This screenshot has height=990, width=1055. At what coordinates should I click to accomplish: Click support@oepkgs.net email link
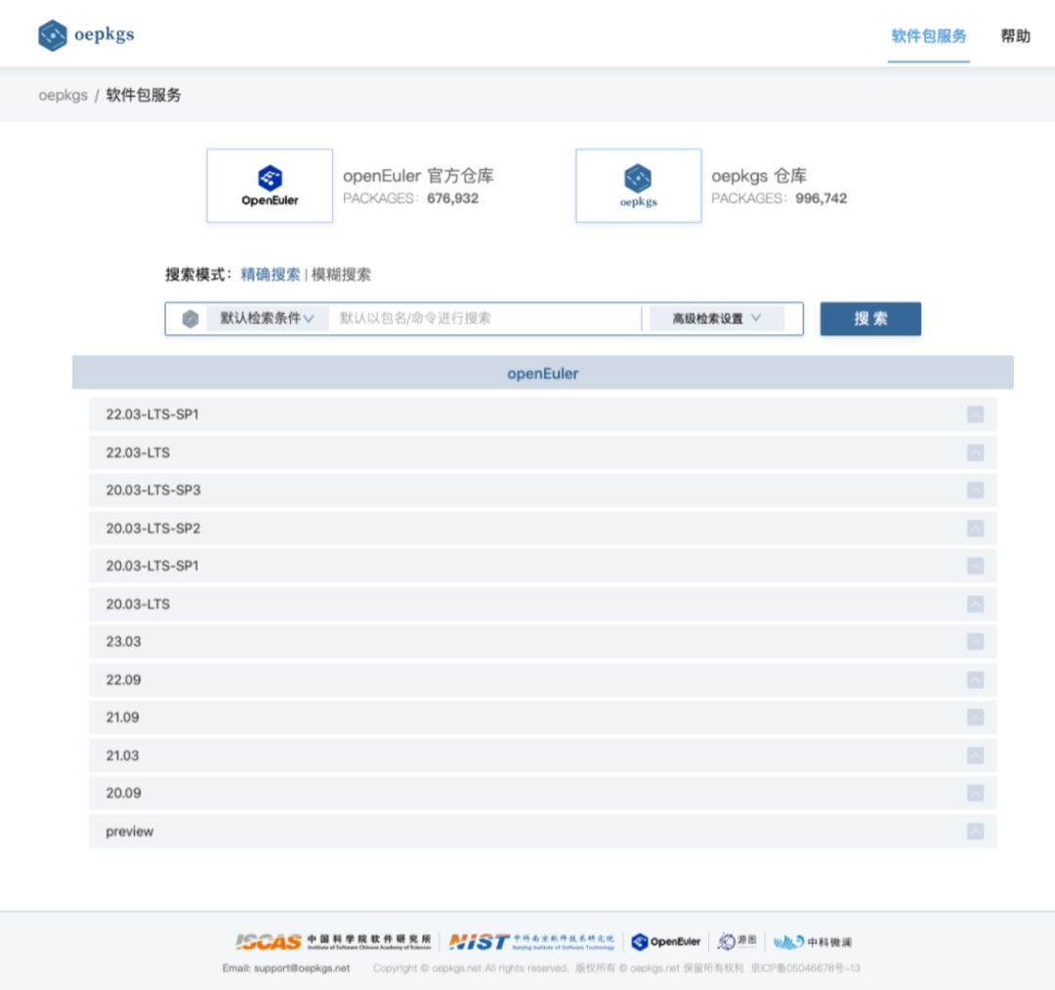pyautogui.click(x=302, y=968)
